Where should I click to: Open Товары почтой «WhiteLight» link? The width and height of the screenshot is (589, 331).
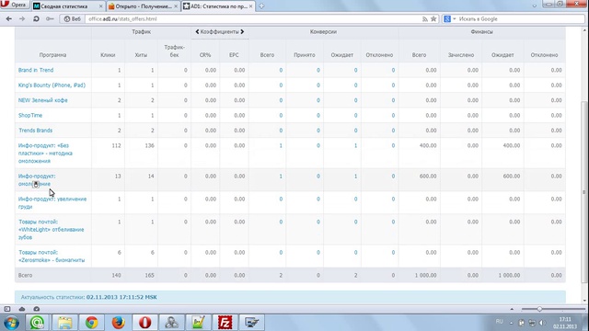coord(52,229)
